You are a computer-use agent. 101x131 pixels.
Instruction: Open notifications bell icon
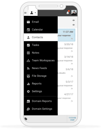[x=68, y=13]
